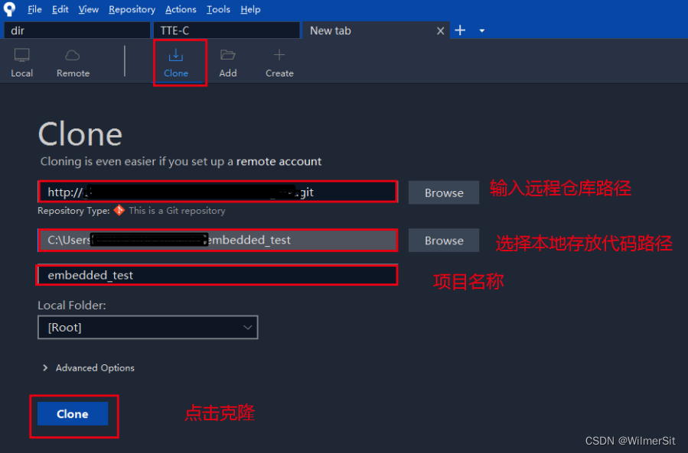Add a new tab with plus icon
This screenshot has width=688, height=453.
click(x=460, y=31)
